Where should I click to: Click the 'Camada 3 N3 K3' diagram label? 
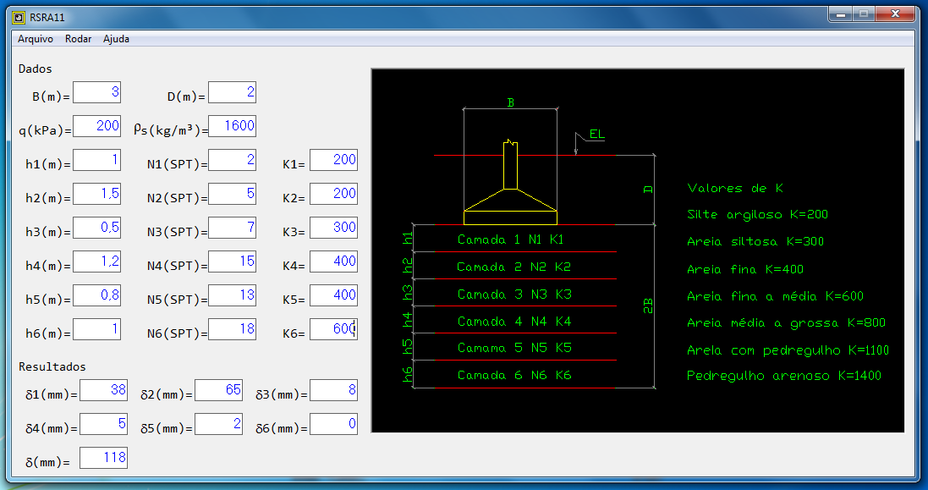coord(514,295)
